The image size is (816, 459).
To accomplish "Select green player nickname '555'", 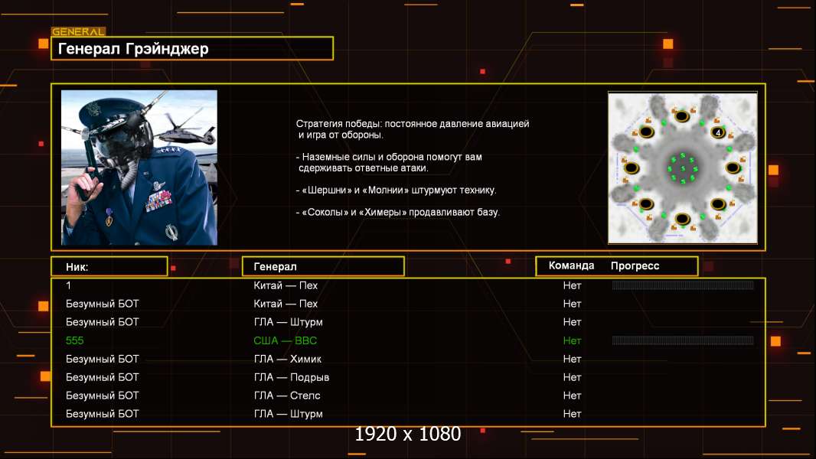I will coord(74,340).
